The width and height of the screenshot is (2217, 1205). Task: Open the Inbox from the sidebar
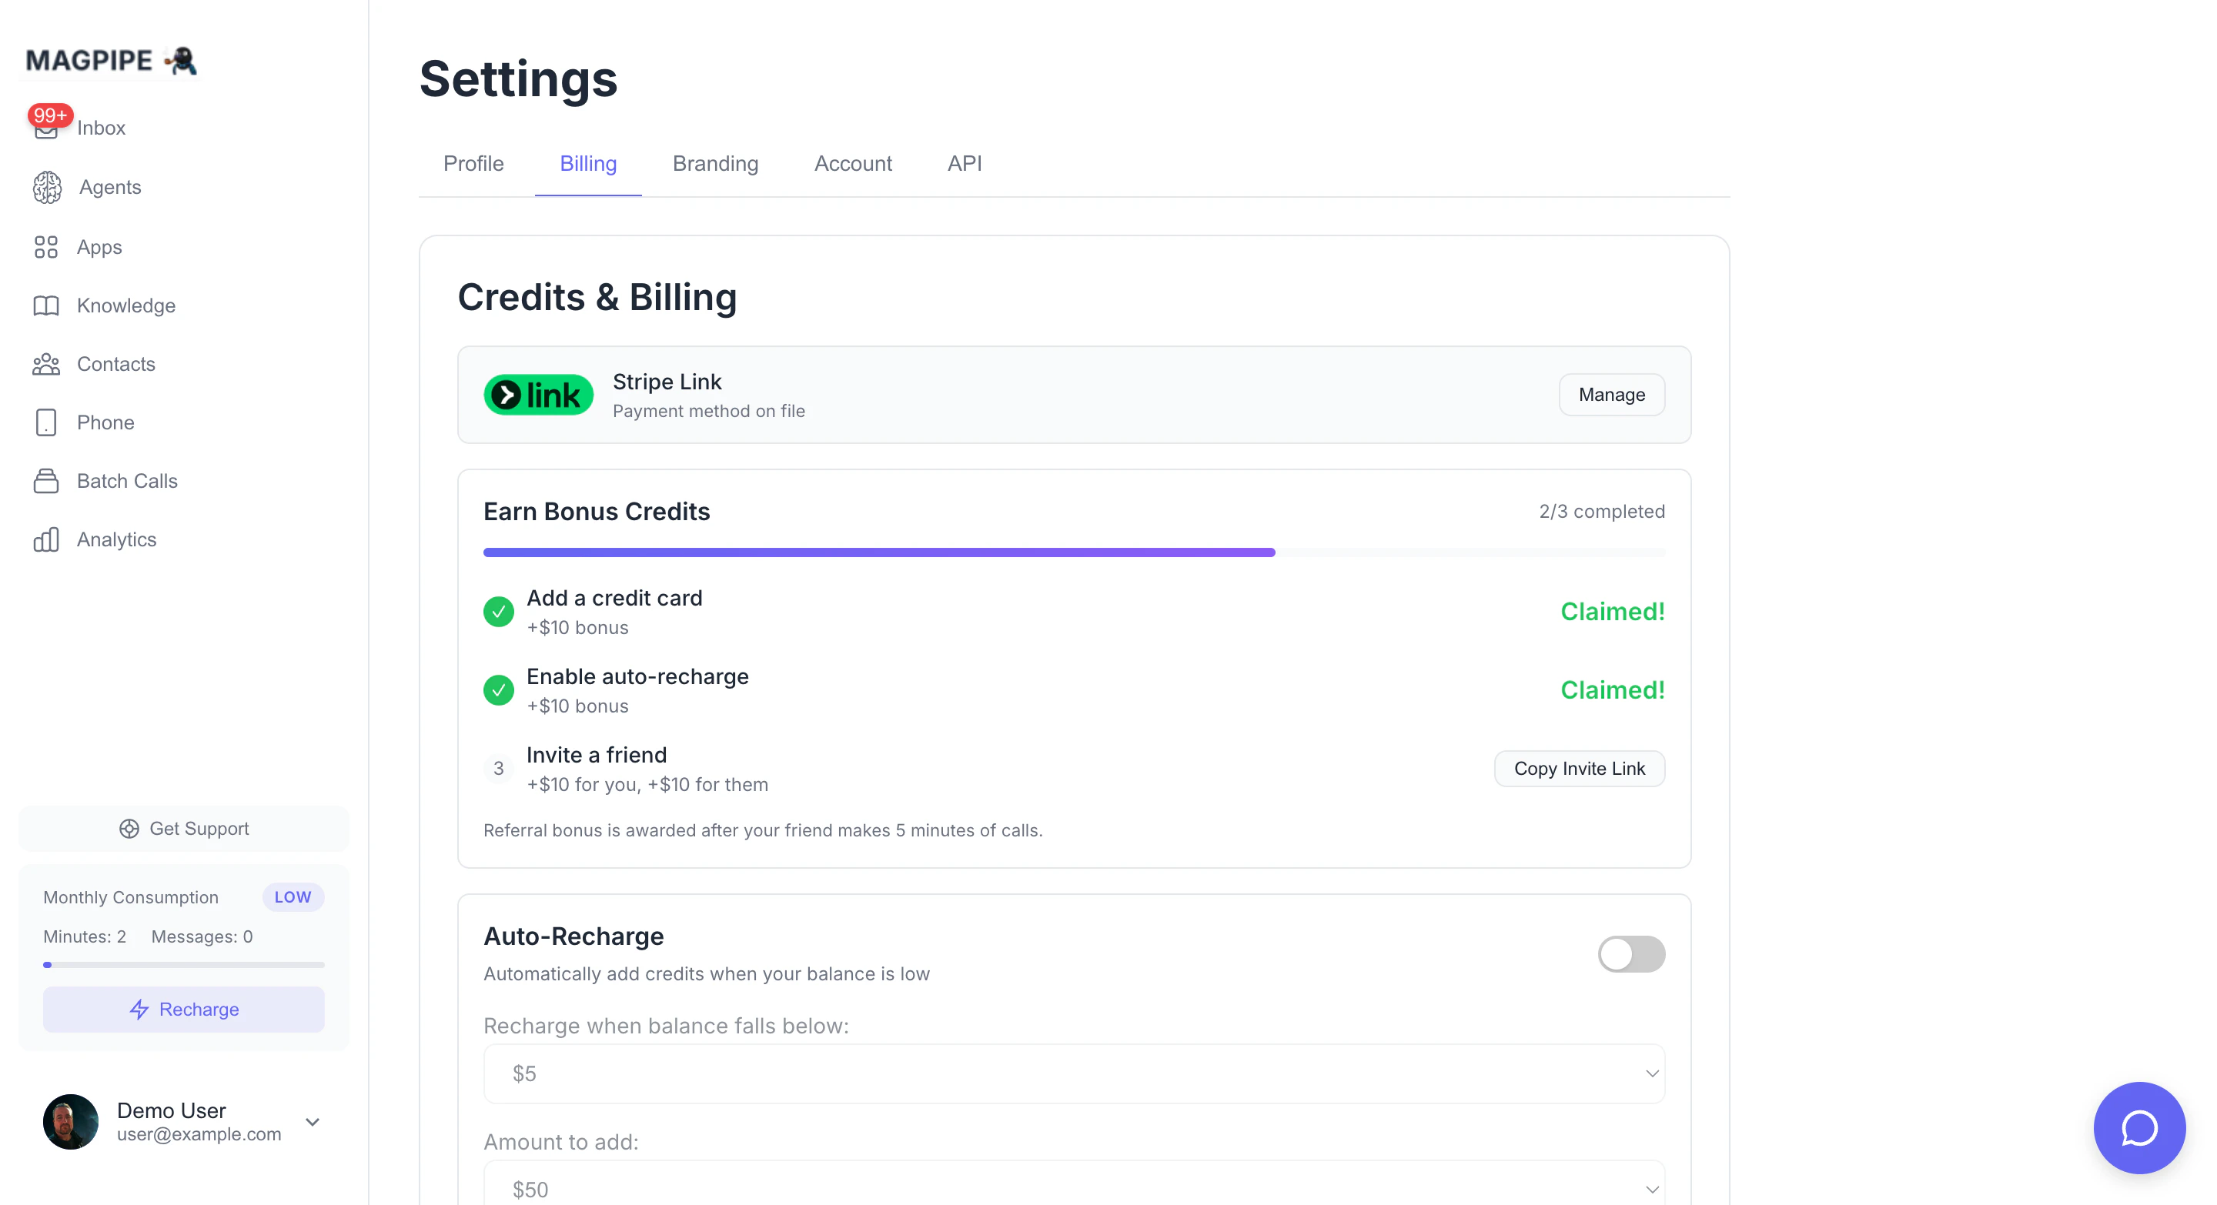101,127
